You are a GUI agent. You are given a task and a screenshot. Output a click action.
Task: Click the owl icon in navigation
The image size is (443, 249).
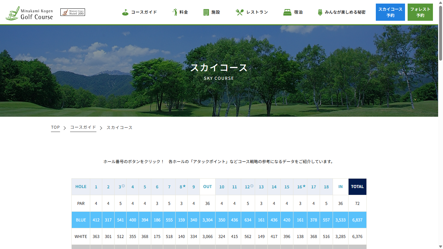(x=320, y=12)
